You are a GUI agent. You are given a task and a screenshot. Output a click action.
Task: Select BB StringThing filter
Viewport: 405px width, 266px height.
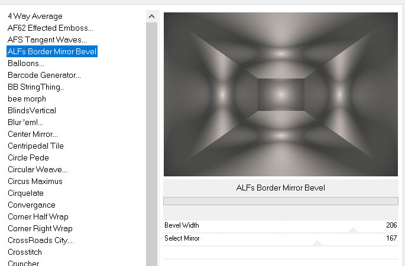point(36,87)
